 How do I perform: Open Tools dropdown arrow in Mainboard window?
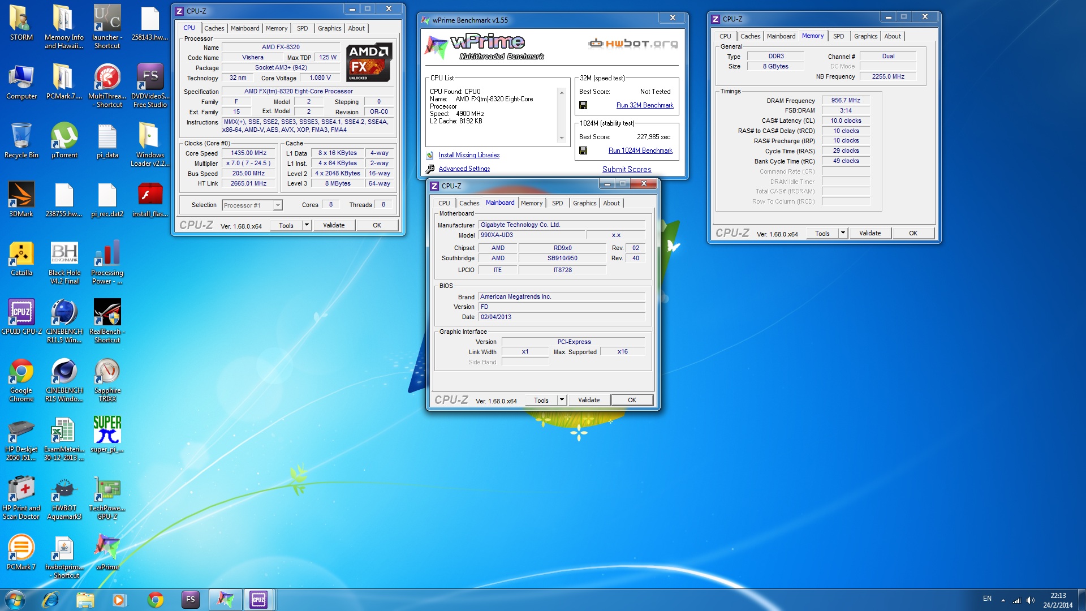pos(562,400)
